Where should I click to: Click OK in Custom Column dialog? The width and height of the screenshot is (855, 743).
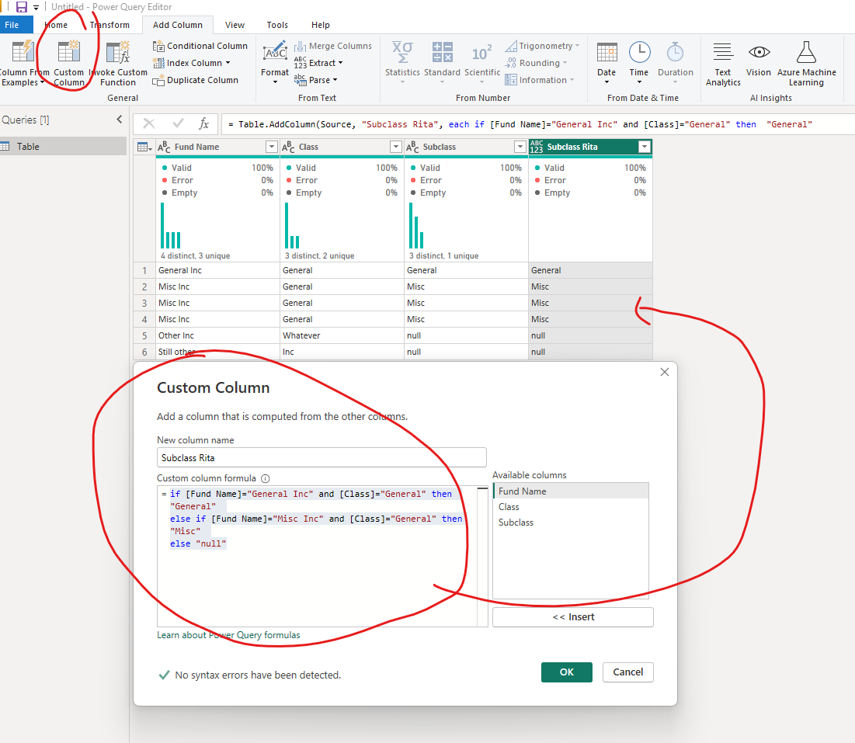(567, 672)
